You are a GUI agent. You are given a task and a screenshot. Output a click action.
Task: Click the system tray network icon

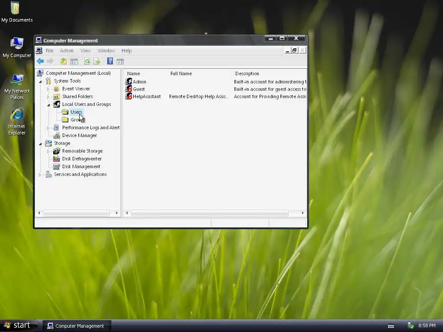coord(411,326)
